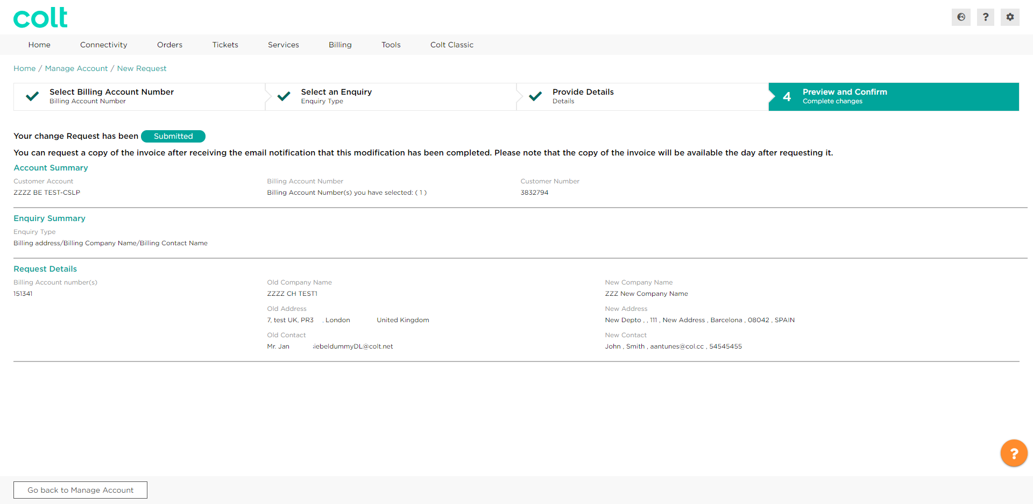Click Go back to Manage Account button
Screen dimensions: 1033x504
tap(80, 490)
